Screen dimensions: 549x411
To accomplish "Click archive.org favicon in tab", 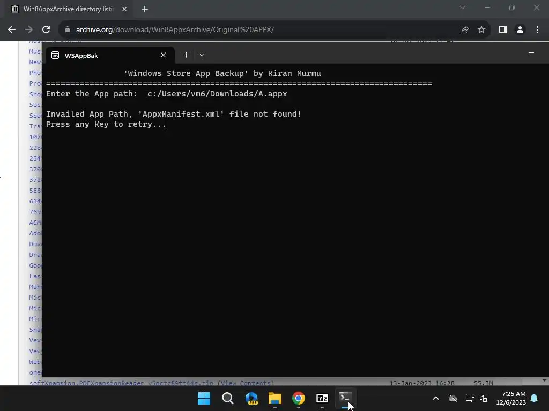I will (x=14, y=9).
